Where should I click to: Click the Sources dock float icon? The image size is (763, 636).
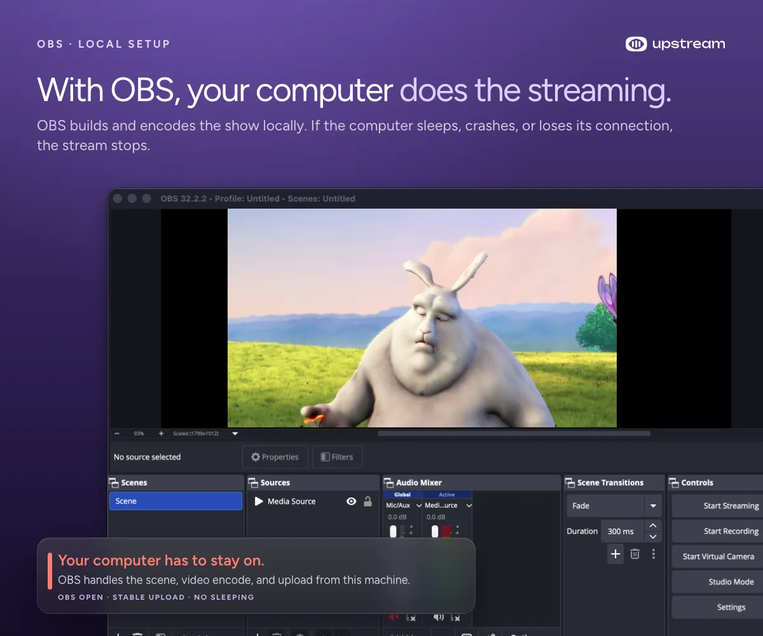click(253, 483)
